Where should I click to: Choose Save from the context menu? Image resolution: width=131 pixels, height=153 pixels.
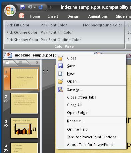91,66
